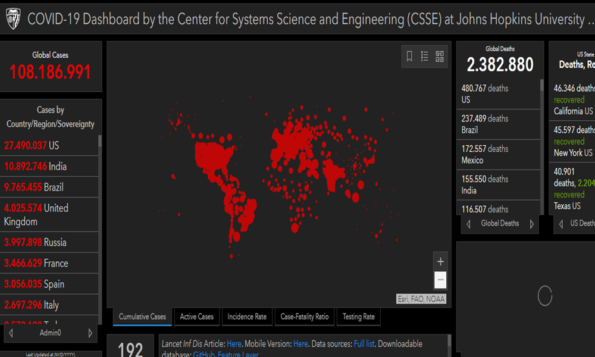This screenshot has height=357, width=595.
Task: Go to next panel after Admin0
Action: click(x=90, y=333)
